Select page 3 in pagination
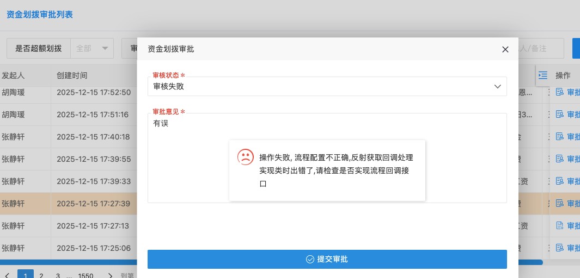Screen dimensions: 580x278 tap(58, 275)
